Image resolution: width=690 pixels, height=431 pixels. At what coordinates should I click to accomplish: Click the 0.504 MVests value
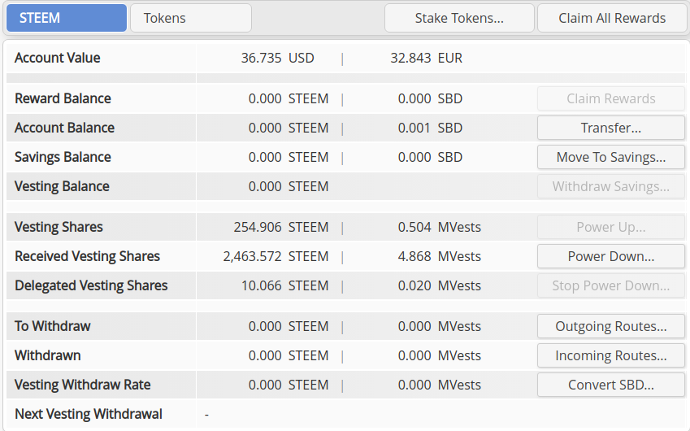(x=439, y=227)
